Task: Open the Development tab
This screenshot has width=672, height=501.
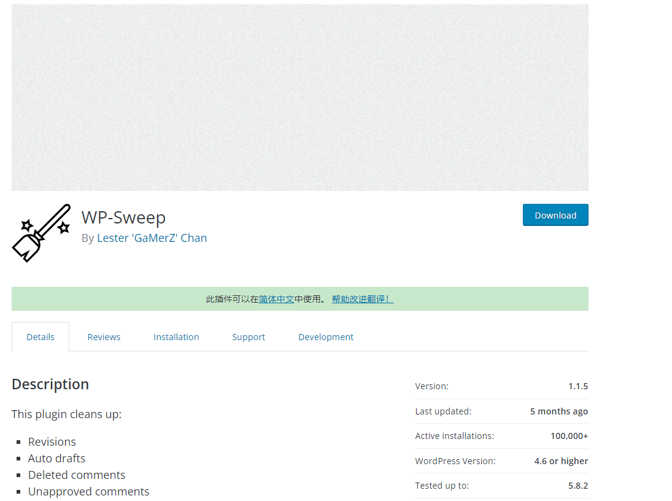Action: coord(326,337)
